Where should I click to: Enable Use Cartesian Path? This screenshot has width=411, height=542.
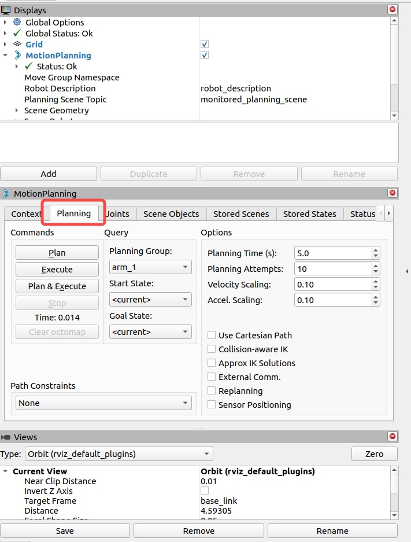(x=212, y=335)
